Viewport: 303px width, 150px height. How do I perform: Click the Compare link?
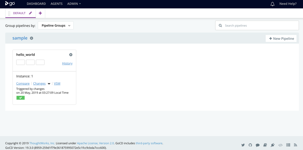click(x=23, y=83)
